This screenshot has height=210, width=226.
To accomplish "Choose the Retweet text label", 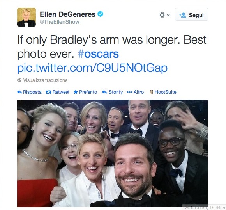I will [x=61, y=92].
